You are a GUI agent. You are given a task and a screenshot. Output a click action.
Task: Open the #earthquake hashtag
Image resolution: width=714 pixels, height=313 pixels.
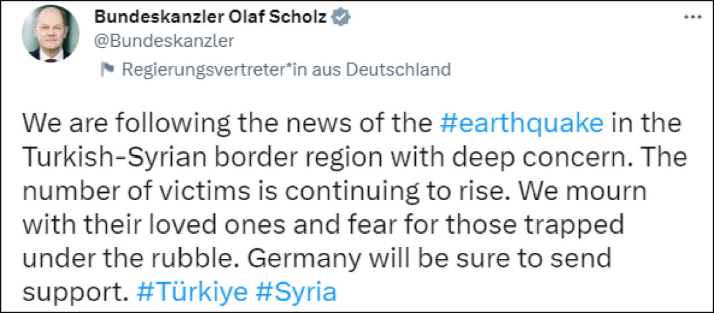[522, 123]
